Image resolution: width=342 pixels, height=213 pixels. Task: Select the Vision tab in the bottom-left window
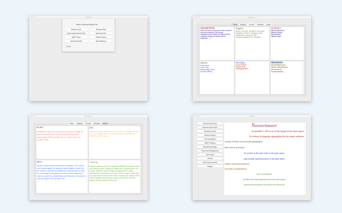pos(71,124)
